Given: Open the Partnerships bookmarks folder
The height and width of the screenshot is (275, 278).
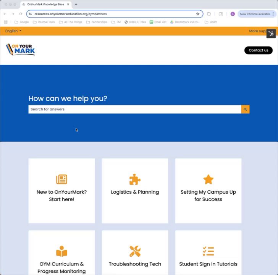Looking at the screenshot, I should [97, 22].
